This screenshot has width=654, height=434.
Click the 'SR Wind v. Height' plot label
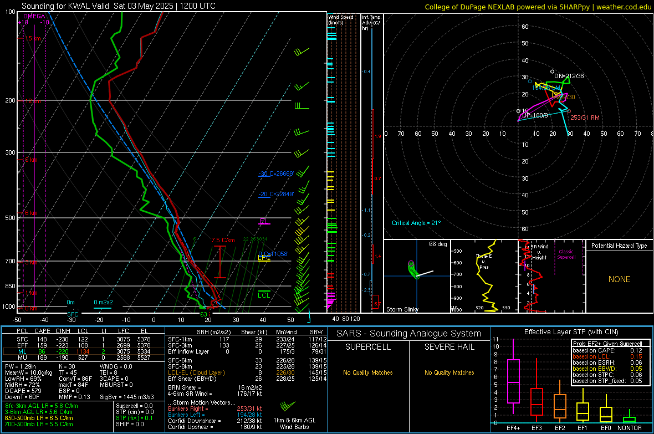coord(539,252)
